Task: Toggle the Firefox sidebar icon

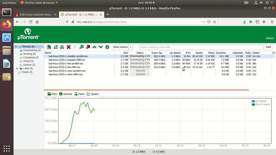Action: 257,22
